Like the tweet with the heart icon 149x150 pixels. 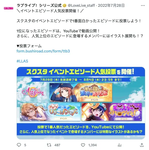[83, 145]
